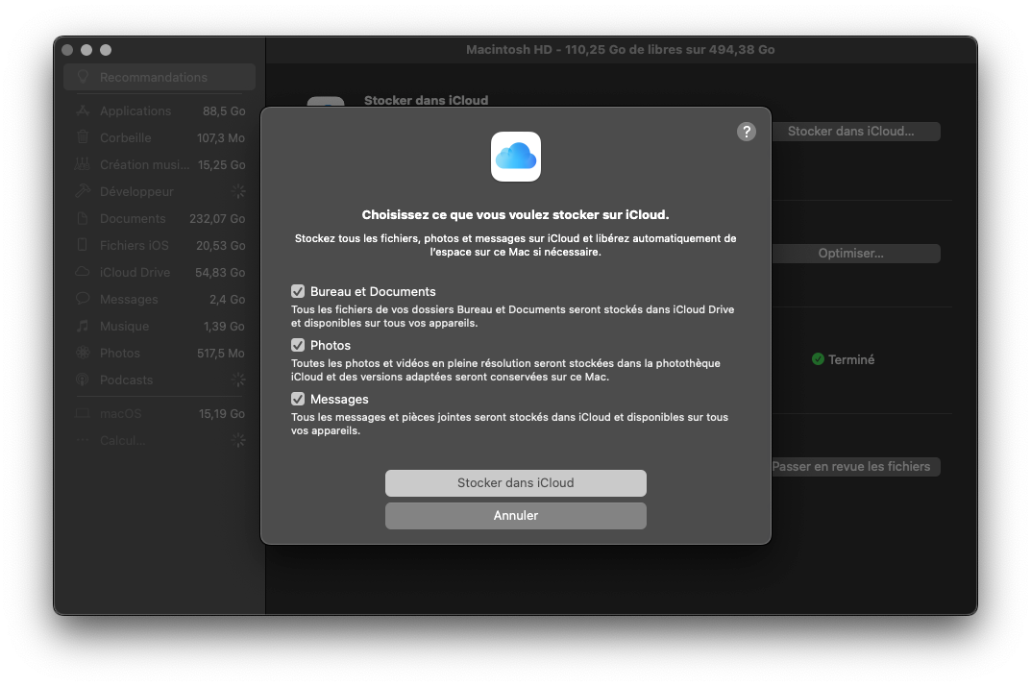Click Stocker dans iCloud… button behind dialog
The width and height of the screenshot is (1031, 686).
(x=855, y=132)
